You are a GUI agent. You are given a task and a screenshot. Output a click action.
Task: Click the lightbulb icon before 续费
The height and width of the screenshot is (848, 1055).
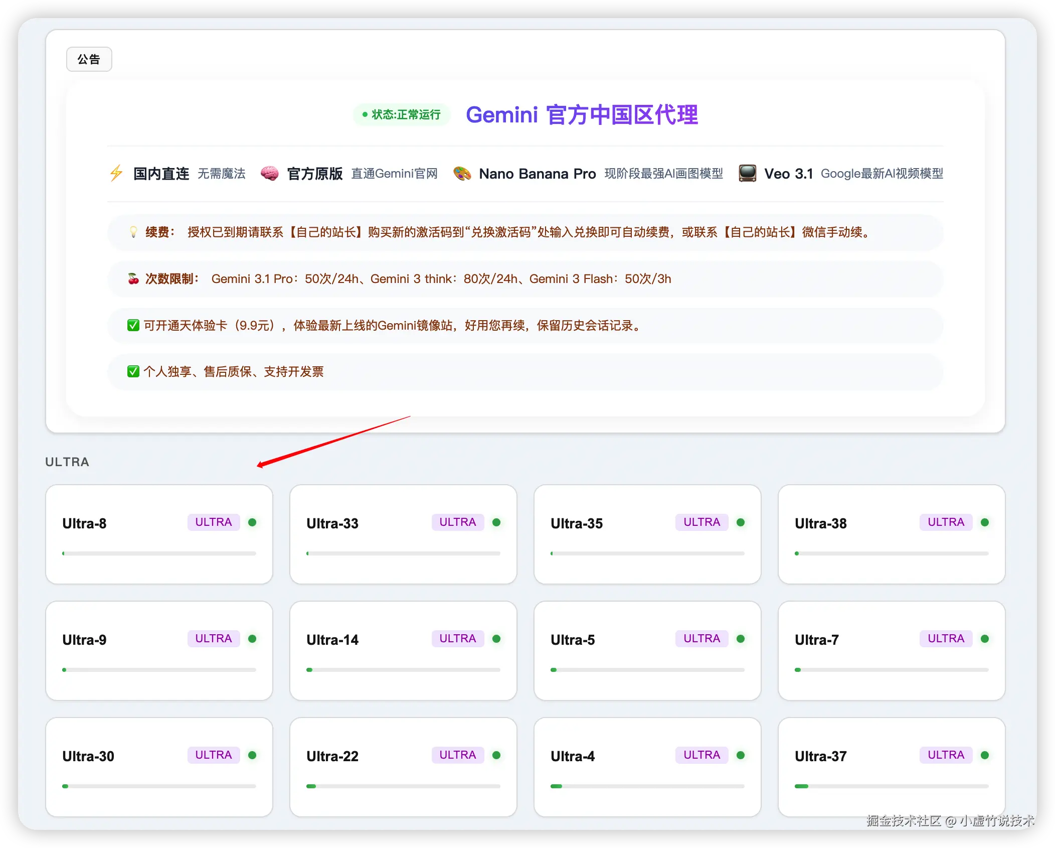click(133, 232)
